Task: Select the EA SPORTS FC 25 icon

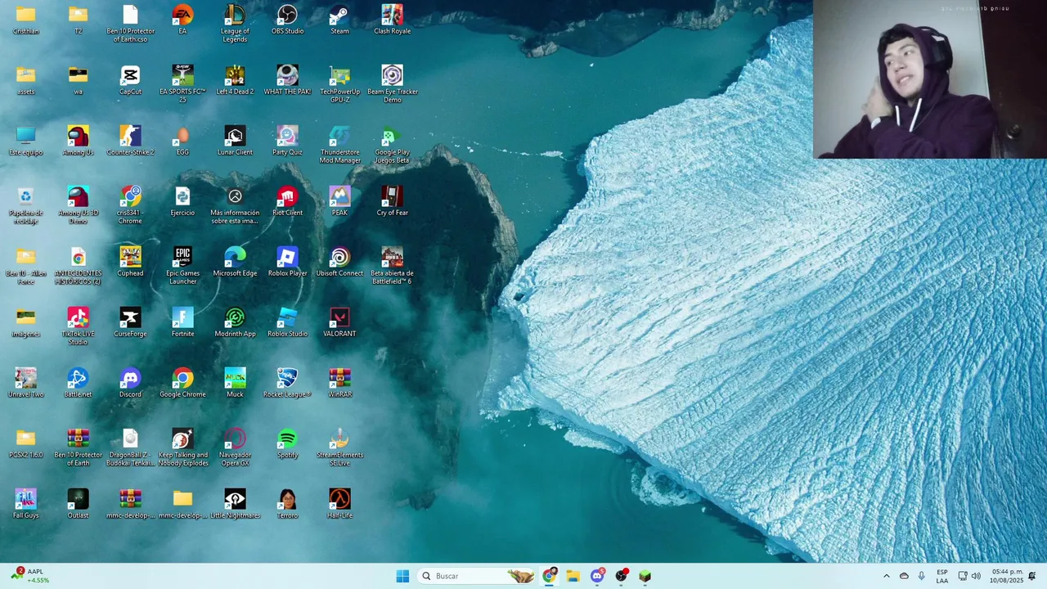Action: pos(182,83)
